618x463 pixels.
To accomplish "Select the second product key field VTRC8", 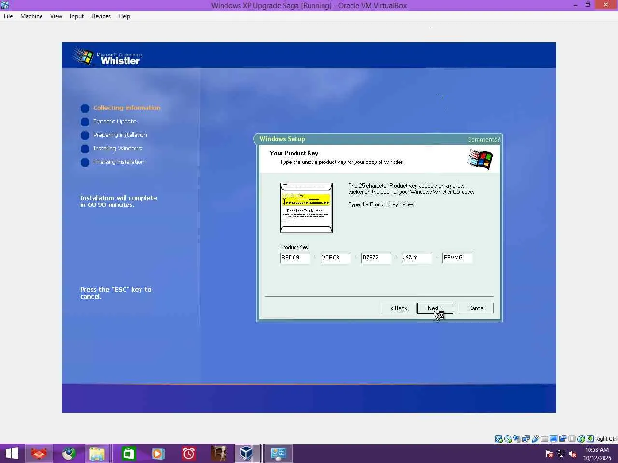I will pyautogui.click(x=336, y=258).
